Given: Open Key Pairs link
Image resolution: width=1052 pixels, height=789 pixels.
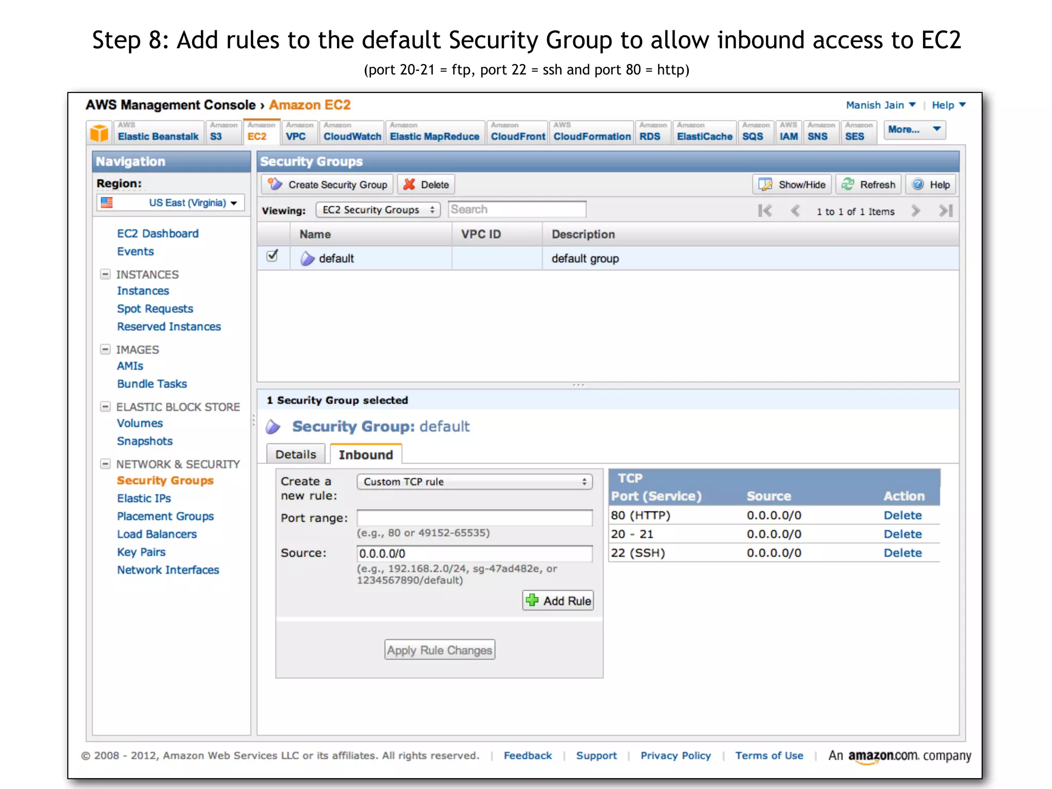Looking at the screenshot, I should tap(141, 552).
